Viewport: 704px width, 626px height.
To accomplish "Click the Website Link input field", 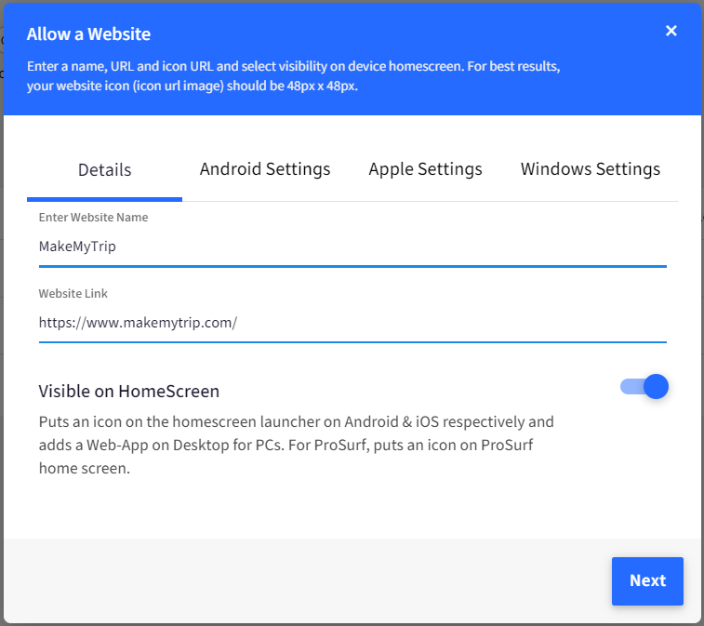I will click(352, 323).
